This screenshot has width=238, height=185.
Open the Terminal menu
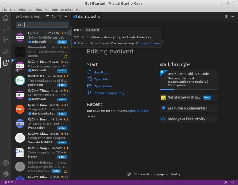[67, 10]
